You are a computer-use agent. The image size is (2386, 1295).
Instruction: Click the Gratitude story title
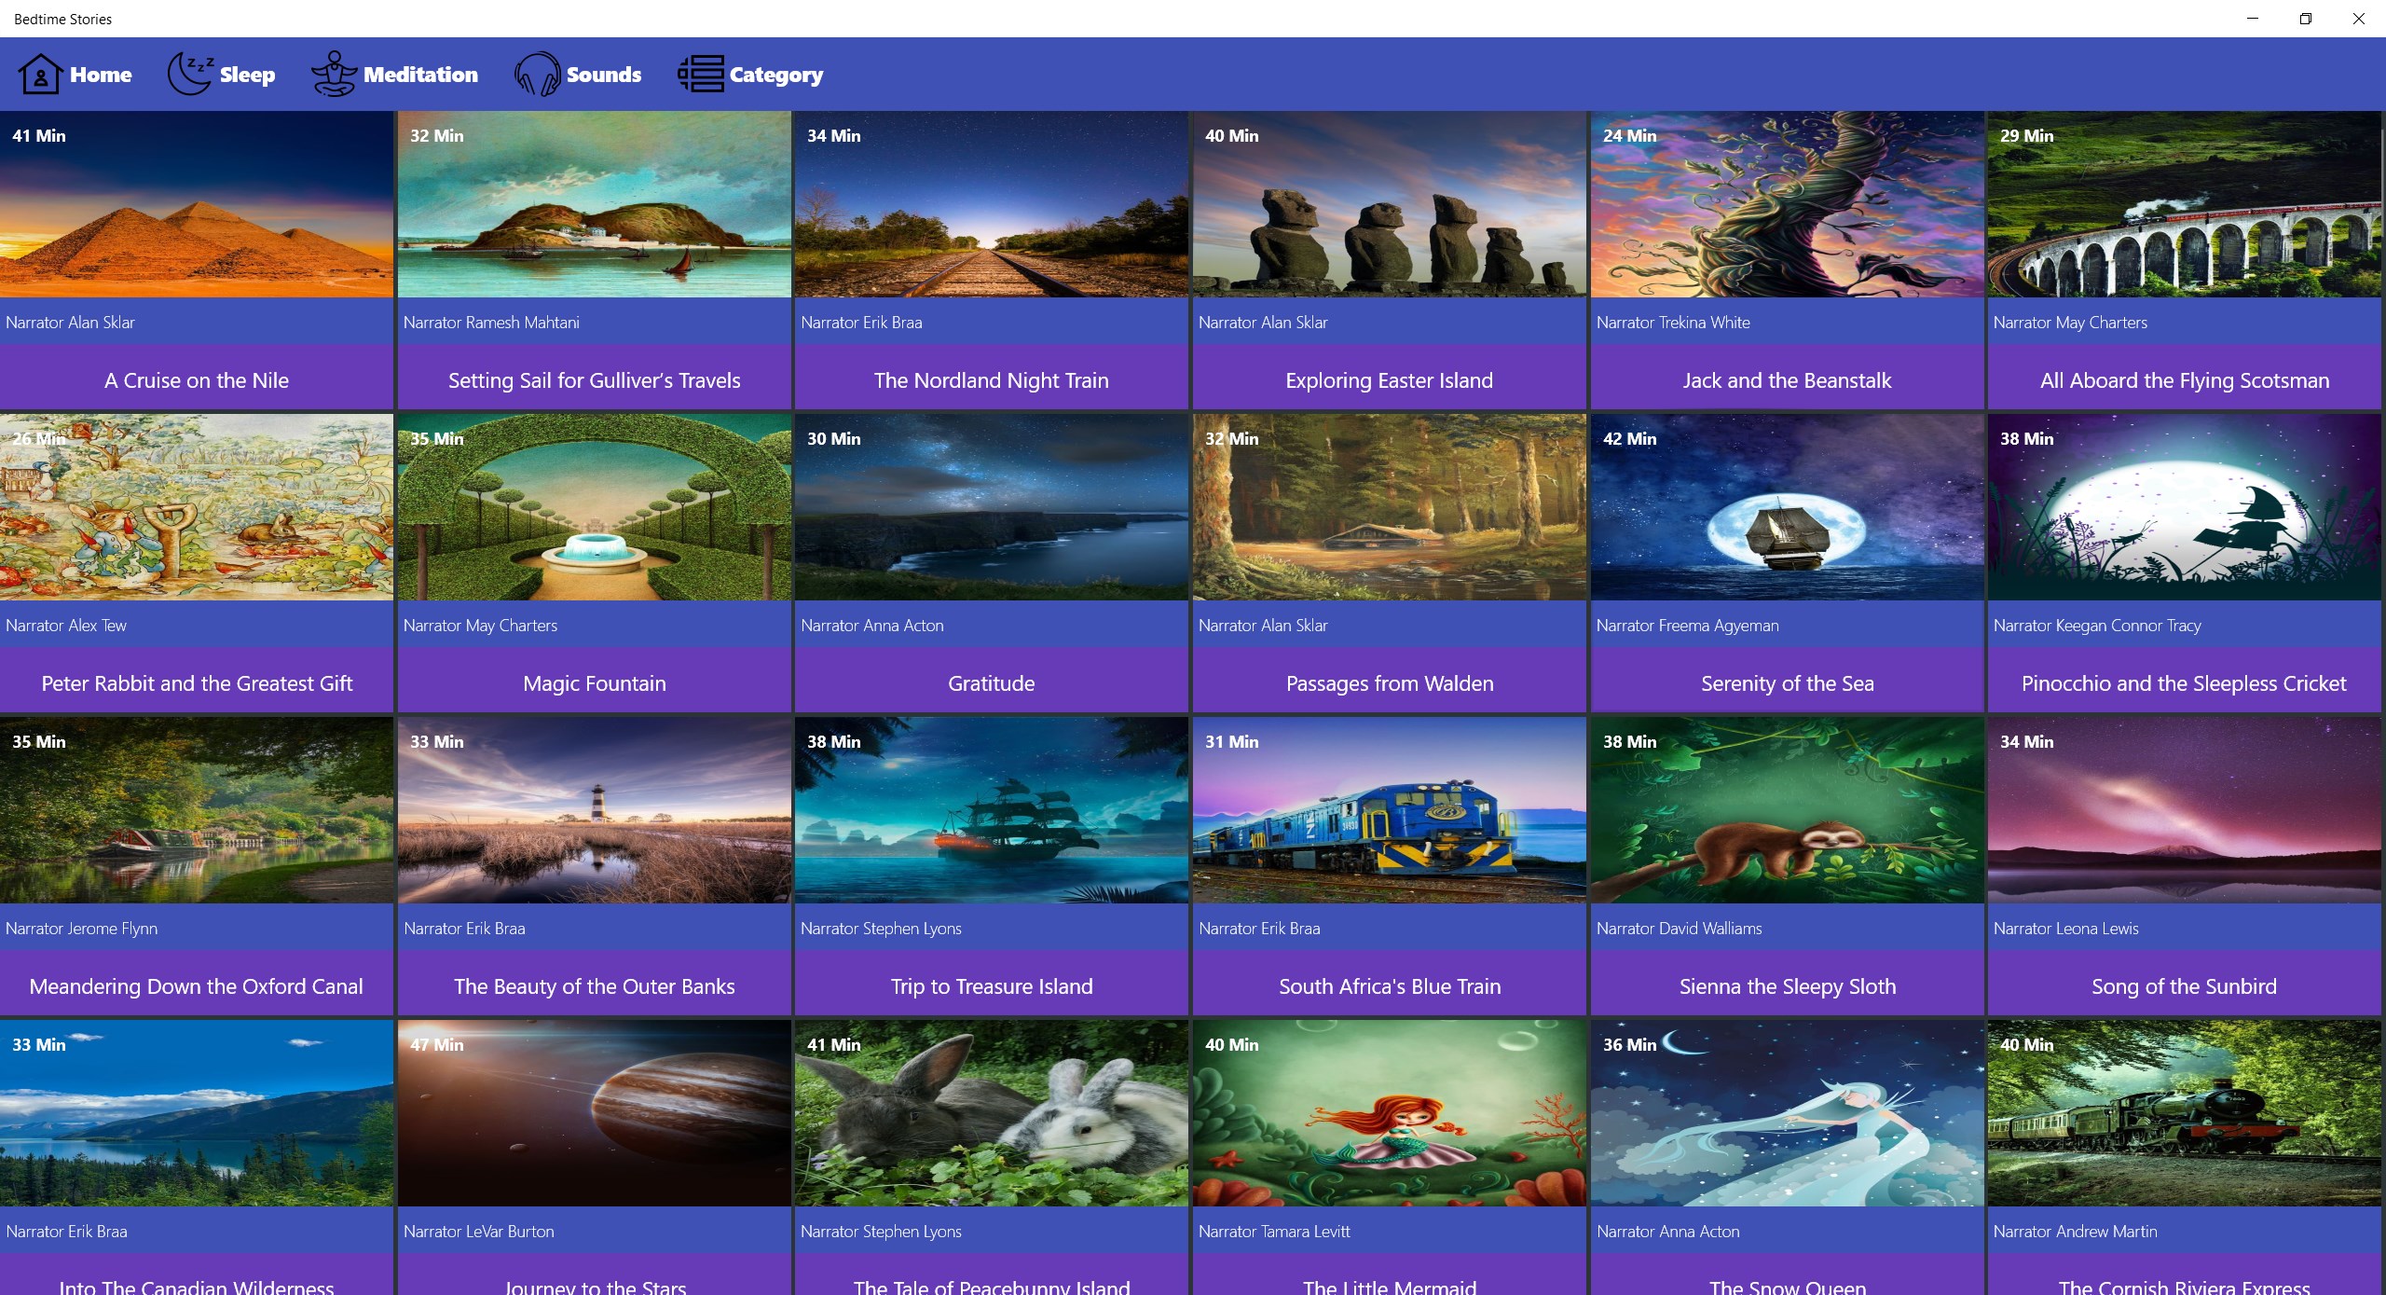(x=991, y=683)
